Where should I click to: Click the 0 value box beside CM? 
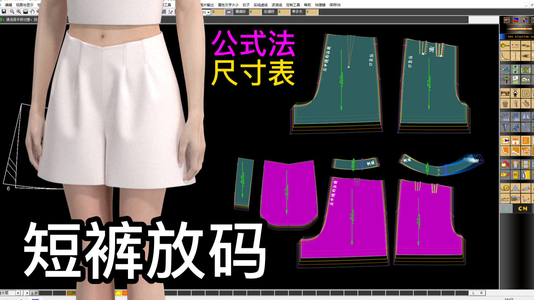click(x=506, y=209)
